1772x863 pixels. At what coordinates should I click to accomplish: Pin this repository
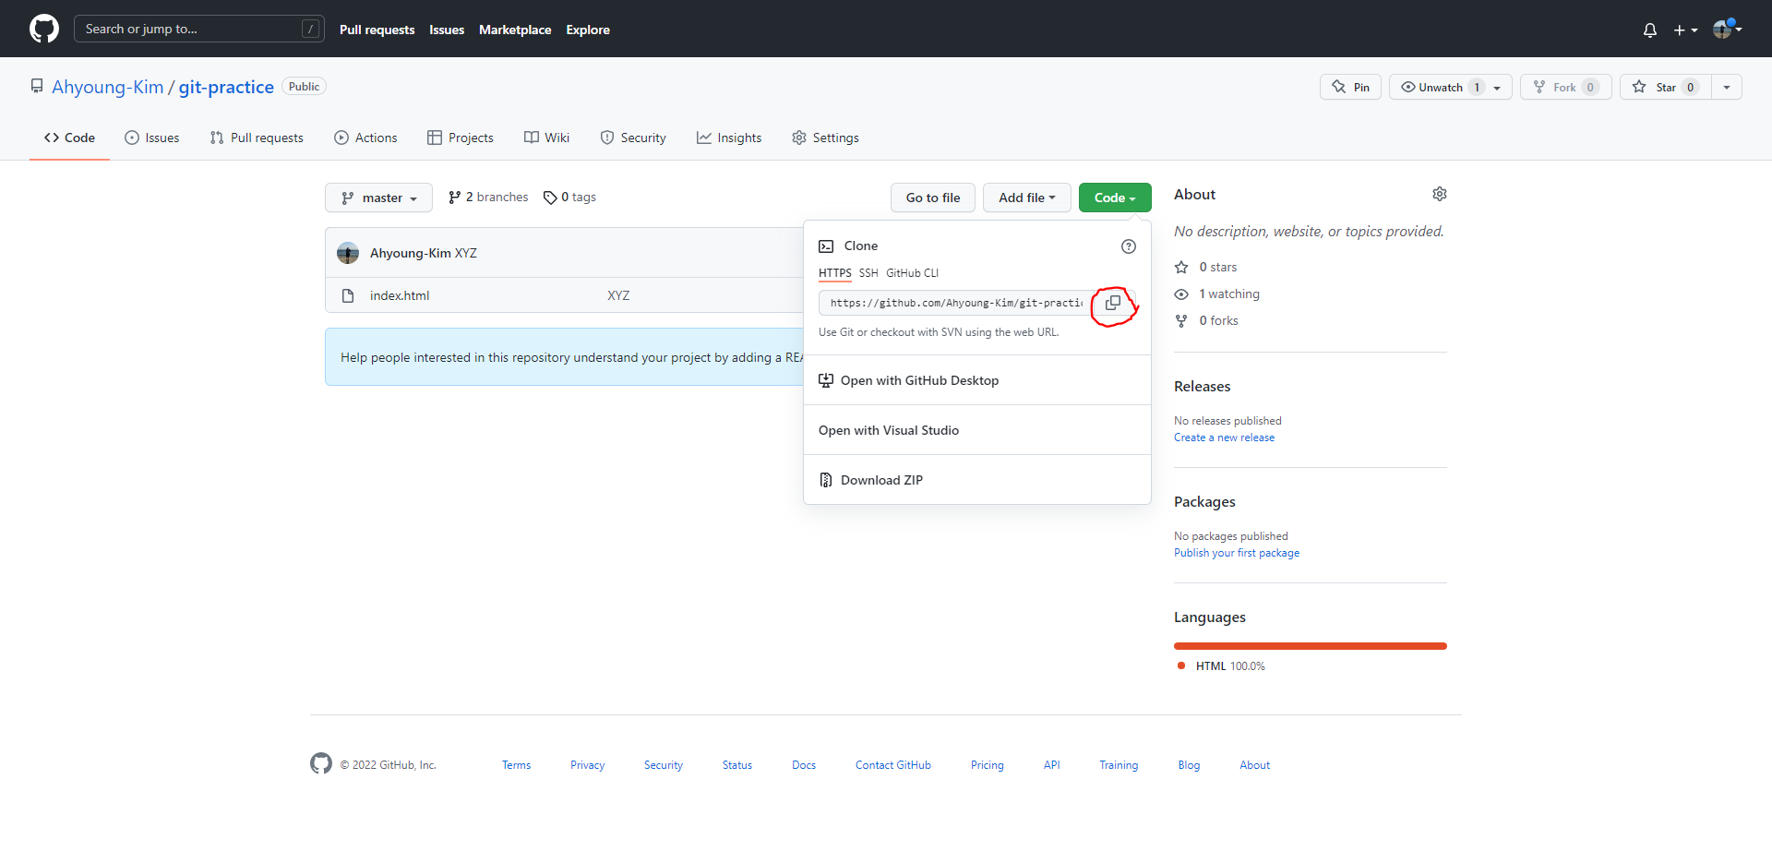[1350, 87]
